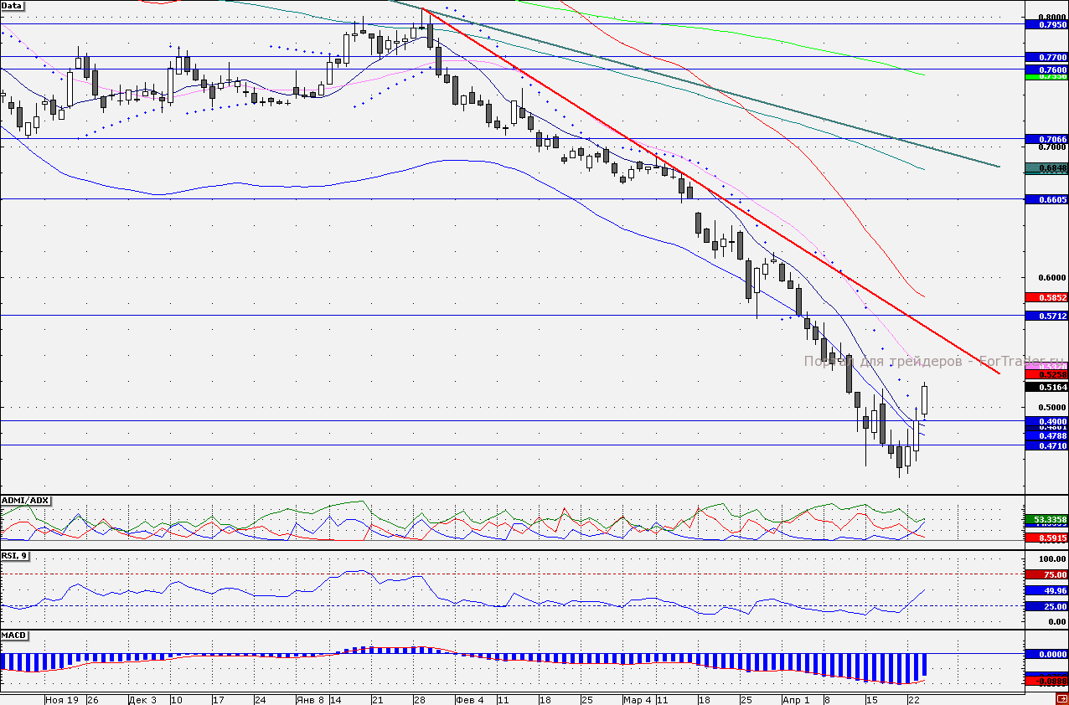The height and width of the screenshot is (705, 1069).
Task: Click the blue 0.0000 MACD level tag
Action: [x=1046, y=654]
